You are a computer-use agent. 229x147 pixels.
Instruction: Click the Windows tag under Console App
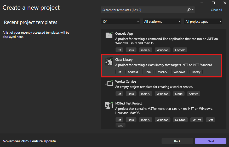click(163, 50)
